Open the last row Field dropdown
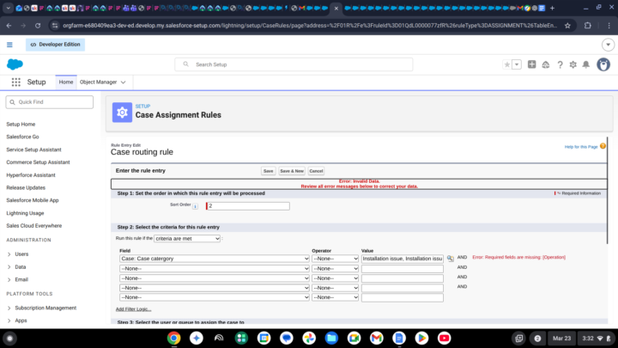This screenshot has width=618, height=348. click(215, 297)
